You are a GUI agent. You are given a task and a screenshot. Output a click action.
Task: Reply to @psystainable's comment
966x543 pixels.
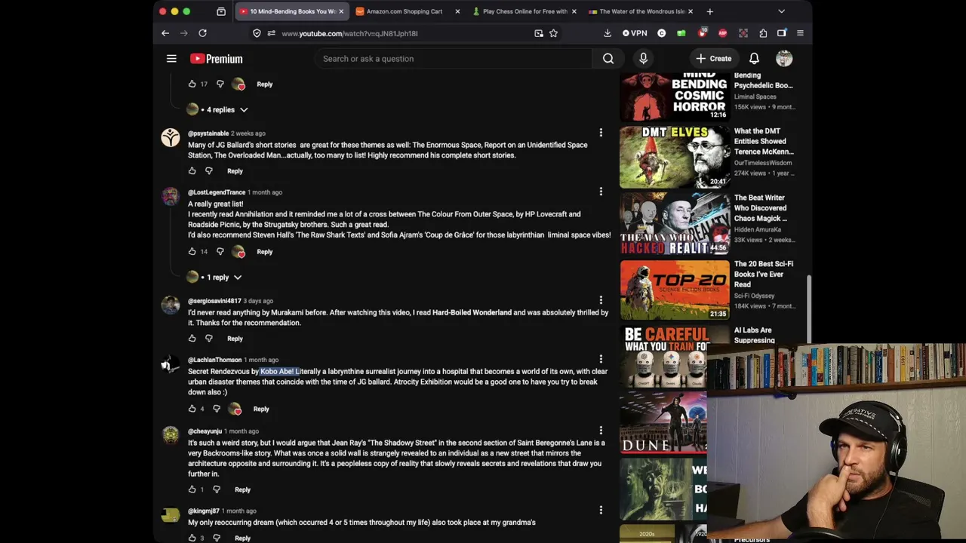point(235,171)
